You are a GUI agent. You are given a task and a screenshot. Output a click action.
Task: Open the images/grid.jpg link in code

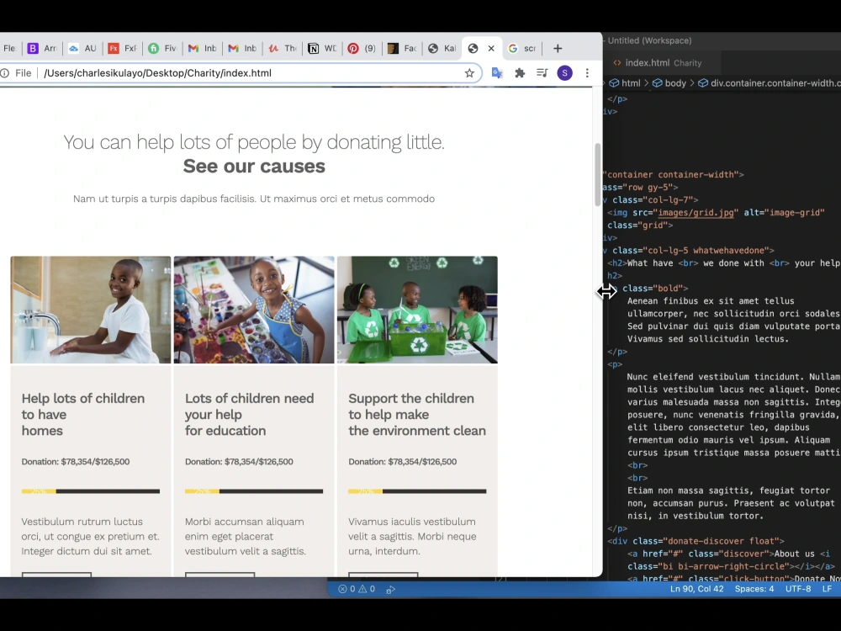(x=696, y=213)
